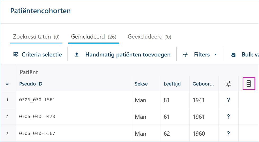Viewport: 259px width, 142px height.
Task: Click the sliders icon next to Filters
Action: [185, 55]
